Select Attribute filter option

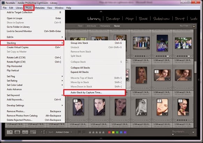point(91,26)
